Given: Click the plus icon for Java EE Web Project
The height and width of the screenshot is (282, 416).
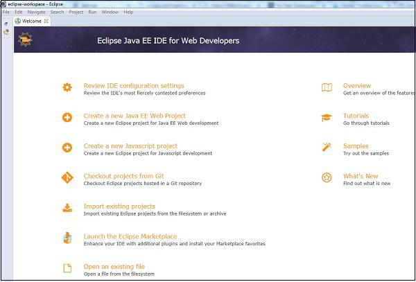Looking at the screenshot, I should coord(67,117).
